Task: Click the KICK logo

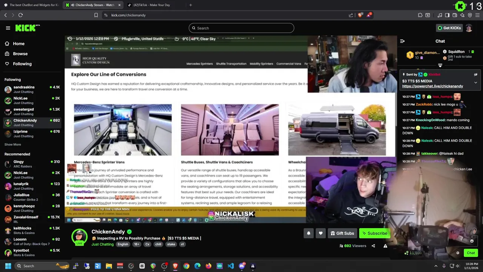Action: click(x=27, y=28)
